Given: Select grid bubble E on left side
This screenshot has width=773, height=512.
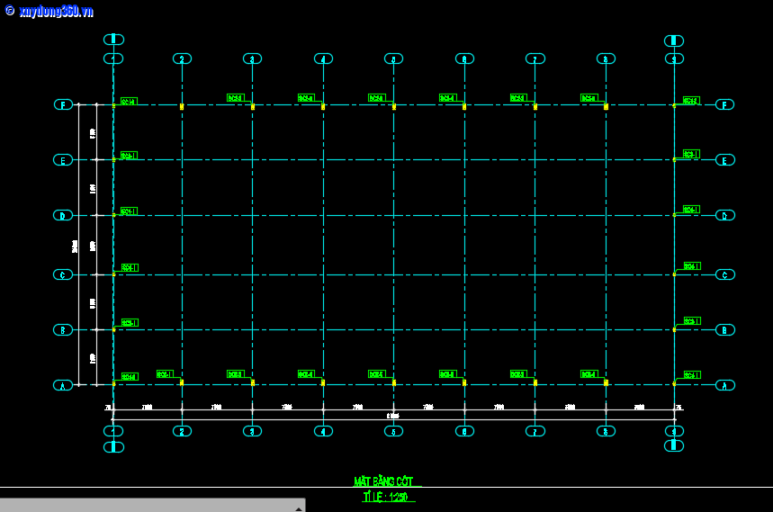Looking at the screenshot, I should click(x=63, y=160).
